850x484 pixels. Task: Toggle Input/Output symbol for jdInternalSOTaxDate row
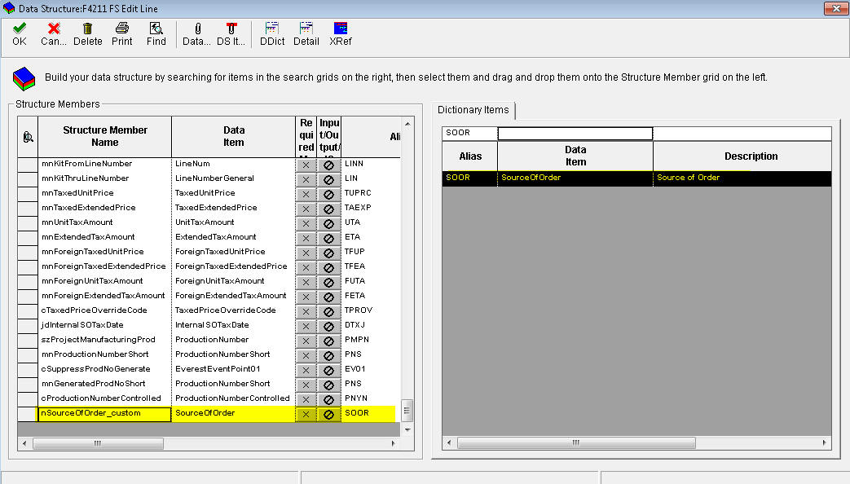click(x=328, y=326)
